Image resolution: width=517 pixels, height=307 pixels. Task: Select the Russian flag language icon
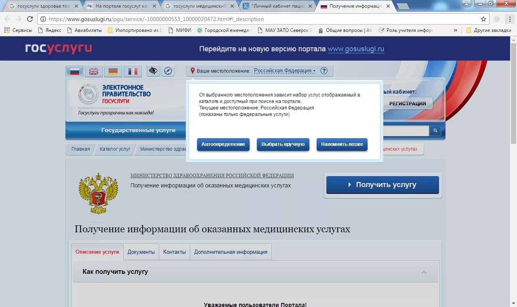[75, 71]
